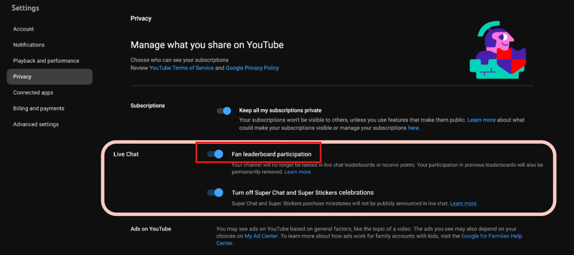Click Learn more about Super Chat milestones

pyautogui.click(x=463, y=203)
